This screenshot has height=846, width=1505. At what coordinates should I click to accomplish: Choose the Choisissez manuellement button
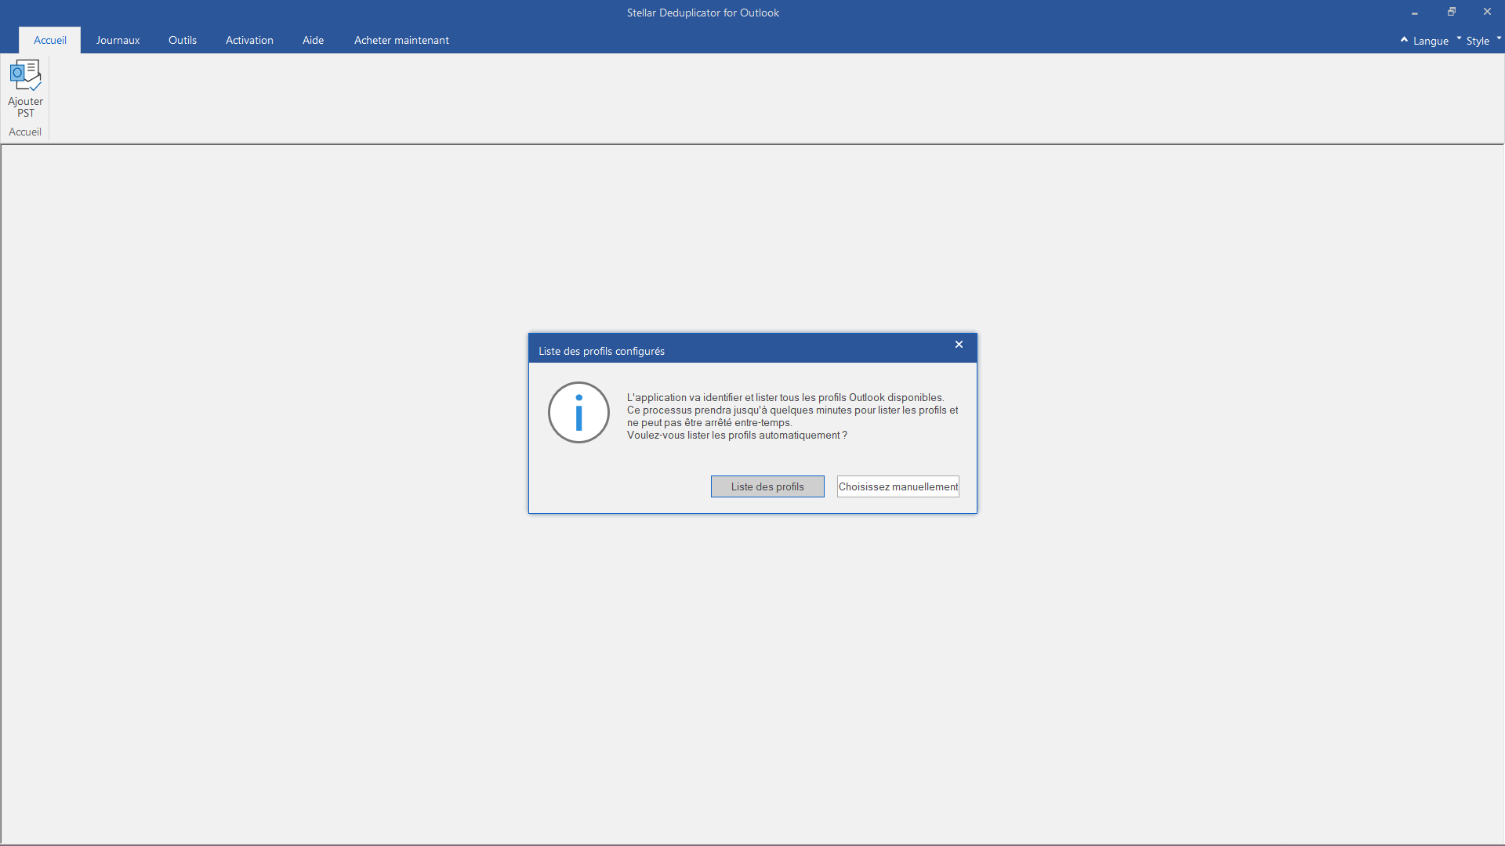click(898, 486)
